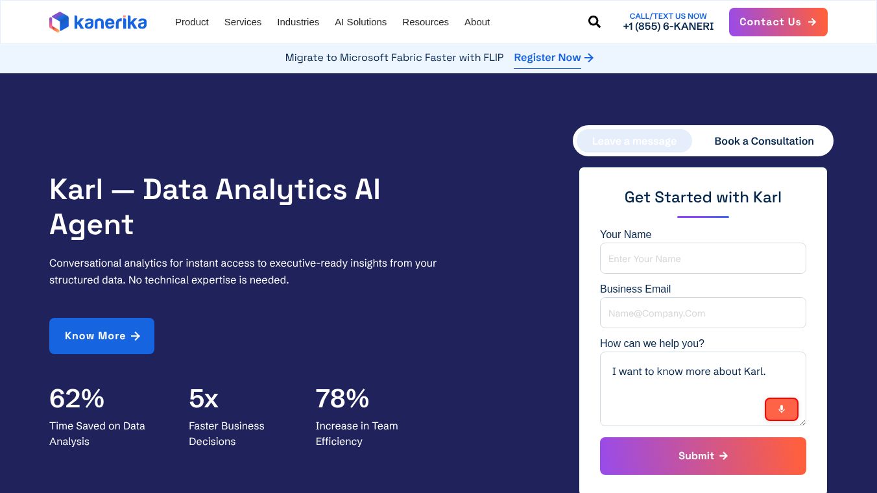Click the Know More button
The image size is (877, 493).
coord(102,336)
